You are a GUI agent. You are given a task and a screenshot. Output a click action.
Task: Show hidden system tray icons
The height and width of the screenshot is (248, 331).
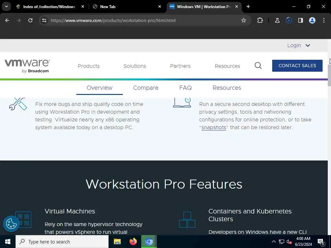273,242
